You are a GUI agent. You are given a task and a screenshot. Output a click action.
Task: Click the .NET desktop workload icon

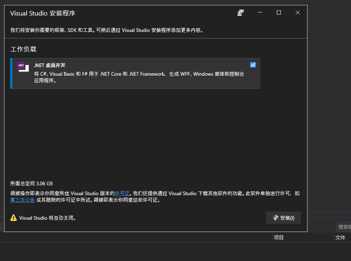pyautogui.click(x=23, y=67)
